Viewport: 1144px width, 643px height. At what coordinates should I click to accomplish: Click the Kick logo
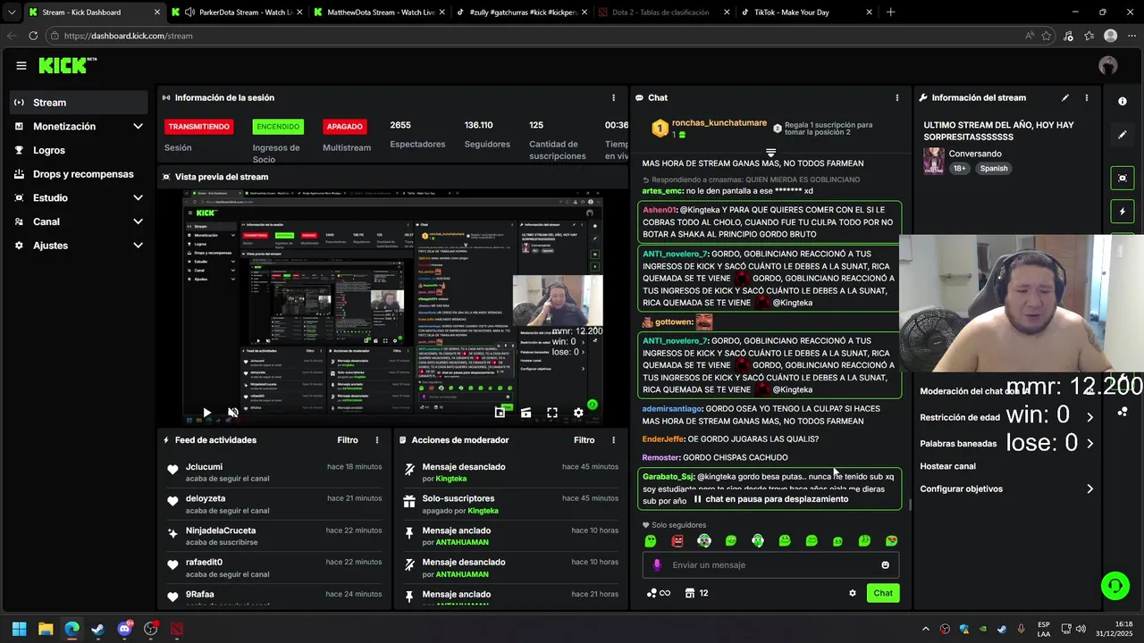(67, 65)
